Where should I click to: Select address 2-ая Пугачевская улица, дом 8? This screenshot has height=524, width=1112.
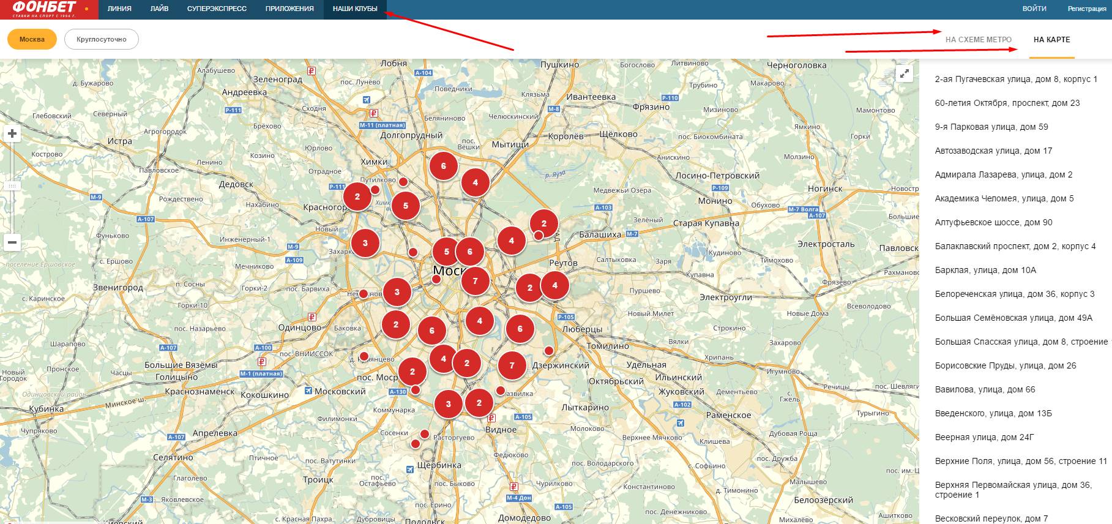click(x=1016, y=79)
